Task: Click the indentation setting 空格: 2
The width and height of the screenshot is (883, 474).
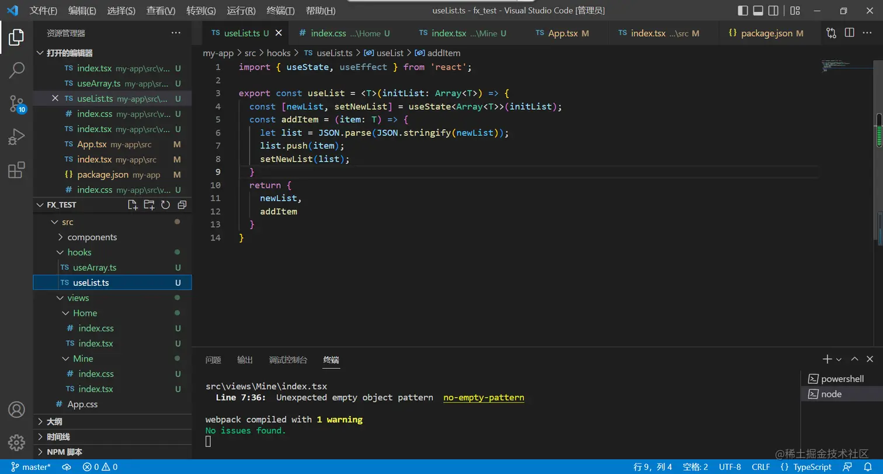Action: (x=695, y=467)
